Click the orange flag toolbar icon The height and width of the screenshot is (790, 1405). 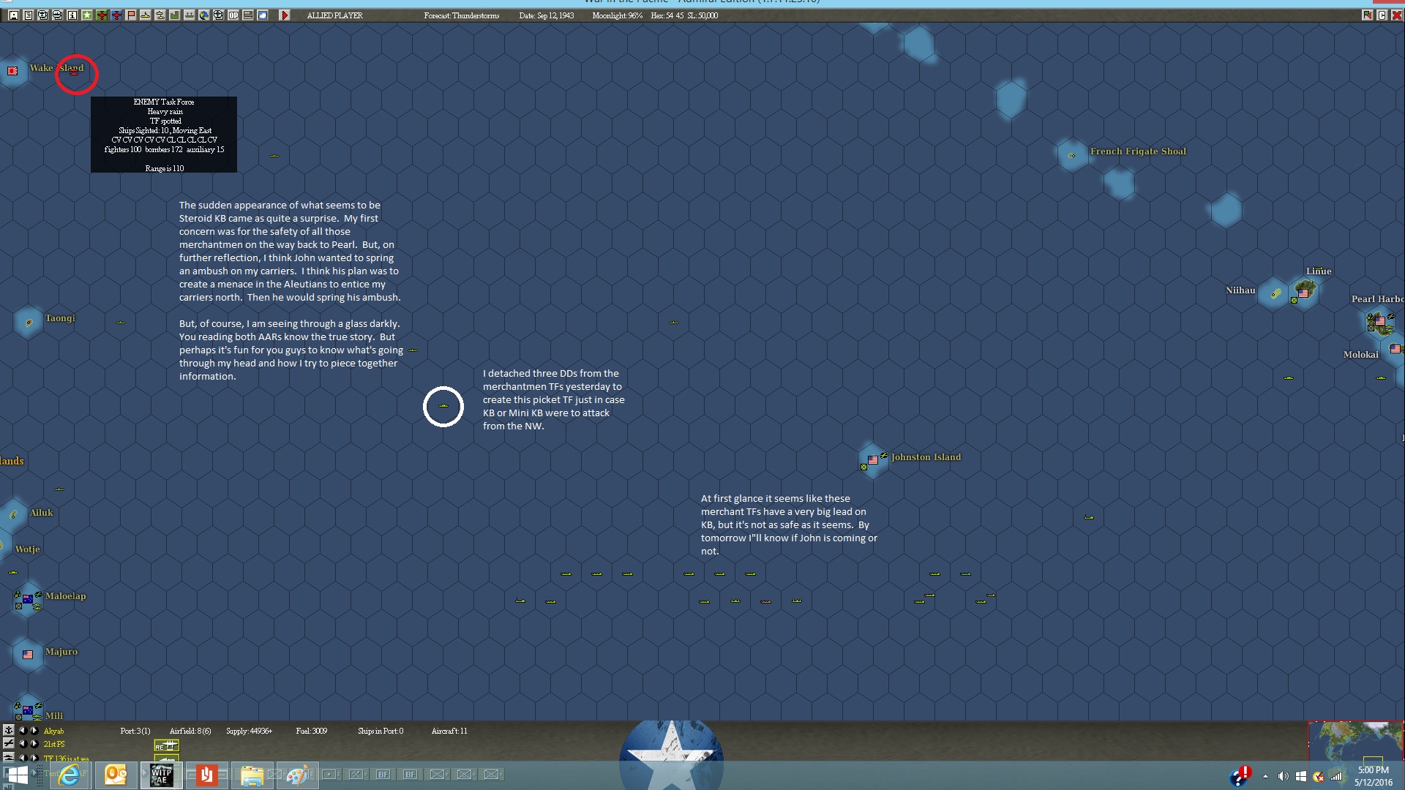(131, 15)
